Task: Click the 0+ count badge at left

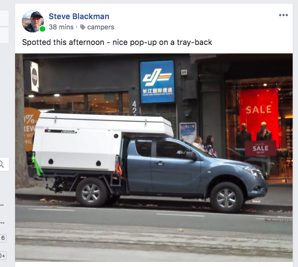Action: (3, 255)
